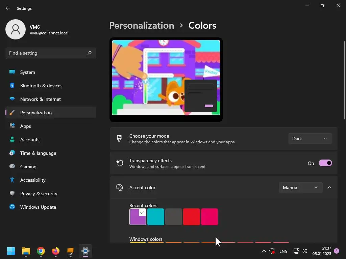Launch Firefox from the taskbar
Viewport: 346px width, 259px height.
point(56,251)
